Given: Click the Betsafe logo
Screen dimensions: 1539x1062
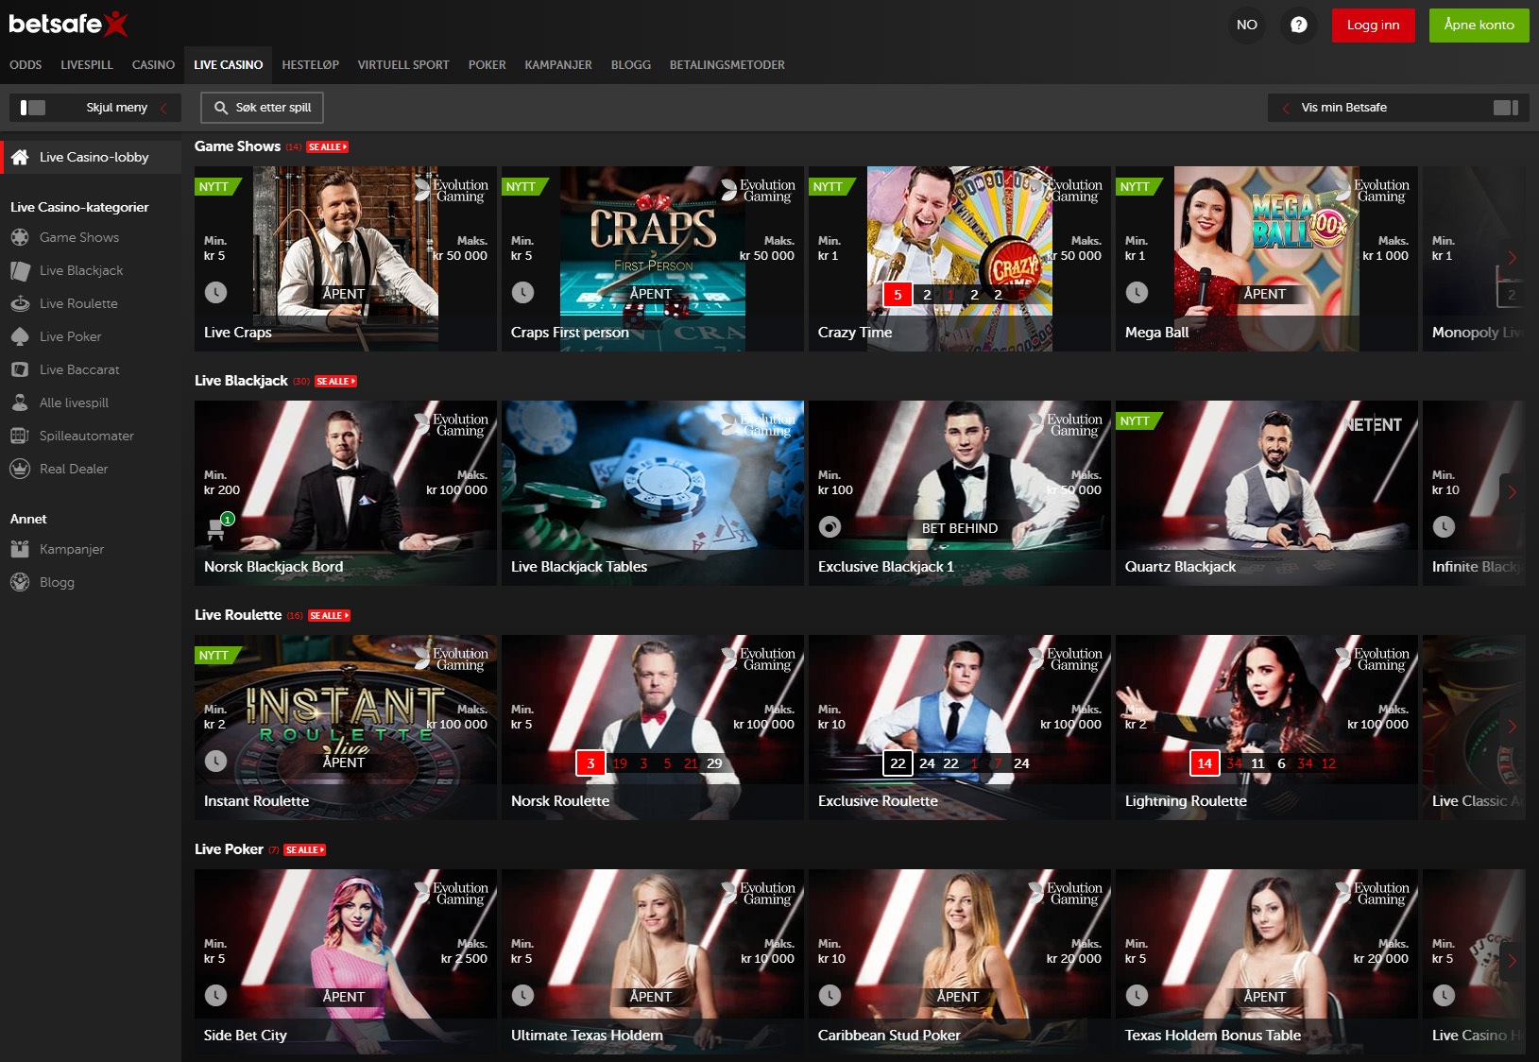Looking at the screenshot, I should point(68,24).
